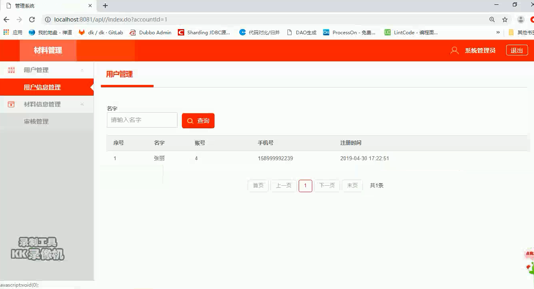Select the 管理系统 browser tab

pyautogui.click(x=48, y=6)
